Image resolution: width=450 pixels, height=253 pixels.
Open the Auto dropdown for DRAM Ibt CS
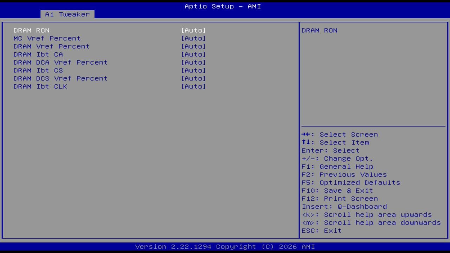click(x=194, y=70)
